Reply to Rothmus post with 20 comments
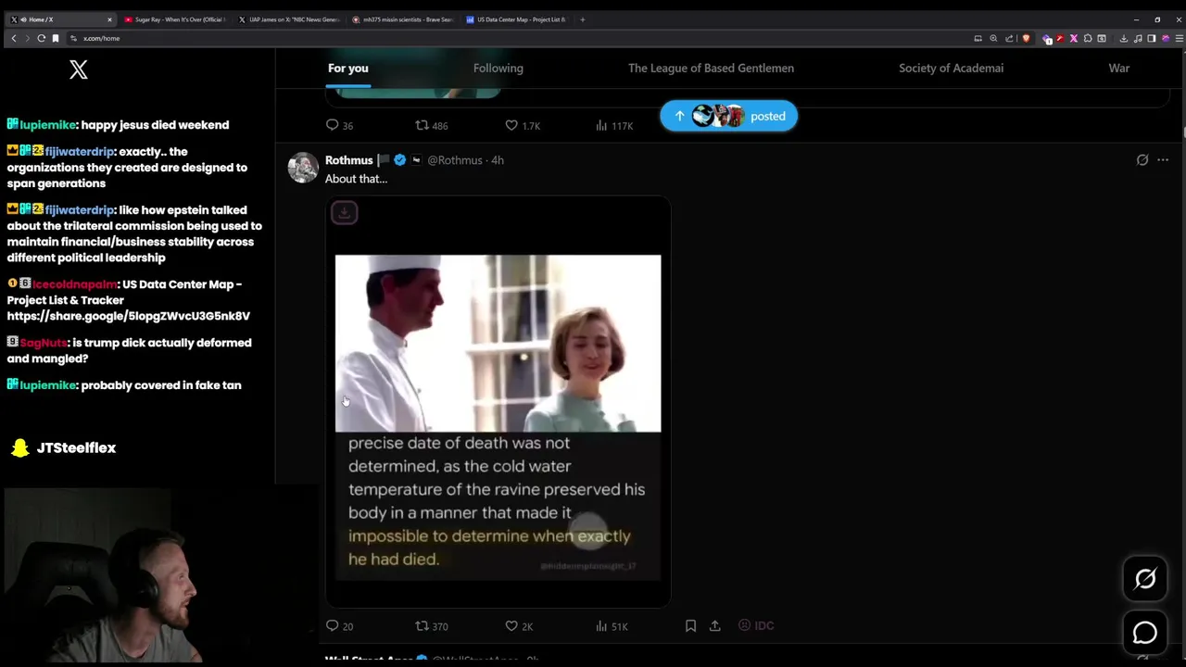 (339, 626)
